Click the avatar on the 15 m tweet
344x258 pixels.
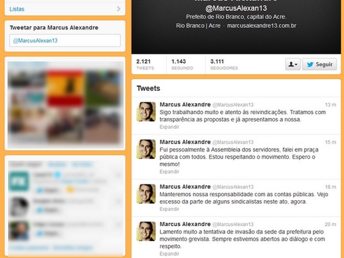tap(146, 149)
